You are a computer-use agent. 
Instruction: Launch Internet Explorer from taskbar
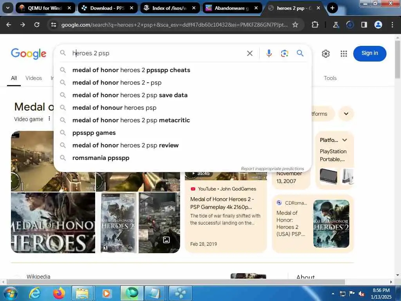point(34,293)
